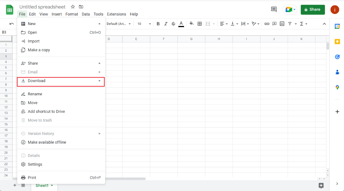The width and height of the screenshot is (344, 191).
Task: Click the Google Sheets home logo
Action: [9, 10]
